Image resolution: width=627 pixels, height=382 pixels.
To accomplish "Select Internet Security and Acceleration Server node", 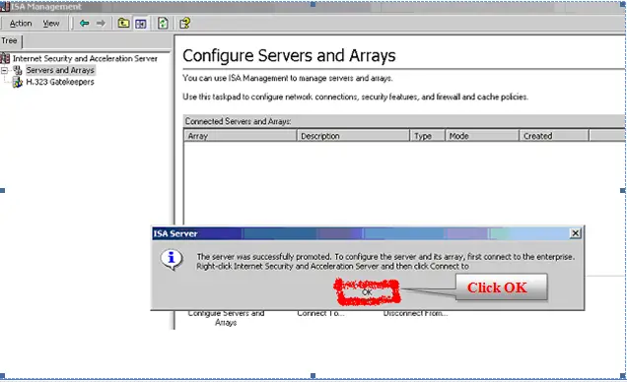I will coord(85,59).
